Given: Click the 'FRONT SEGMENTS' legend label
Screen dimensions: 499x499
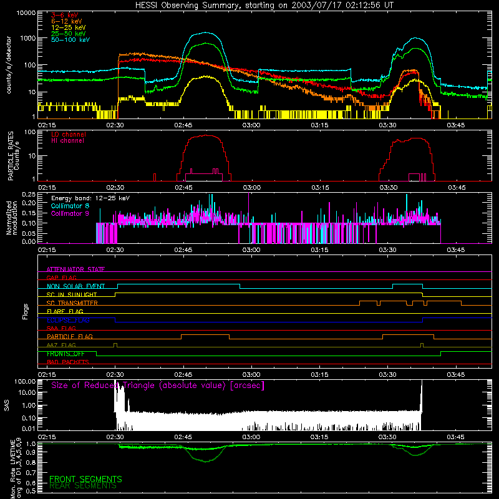Looking at the screenshot, I should [85, 479].
